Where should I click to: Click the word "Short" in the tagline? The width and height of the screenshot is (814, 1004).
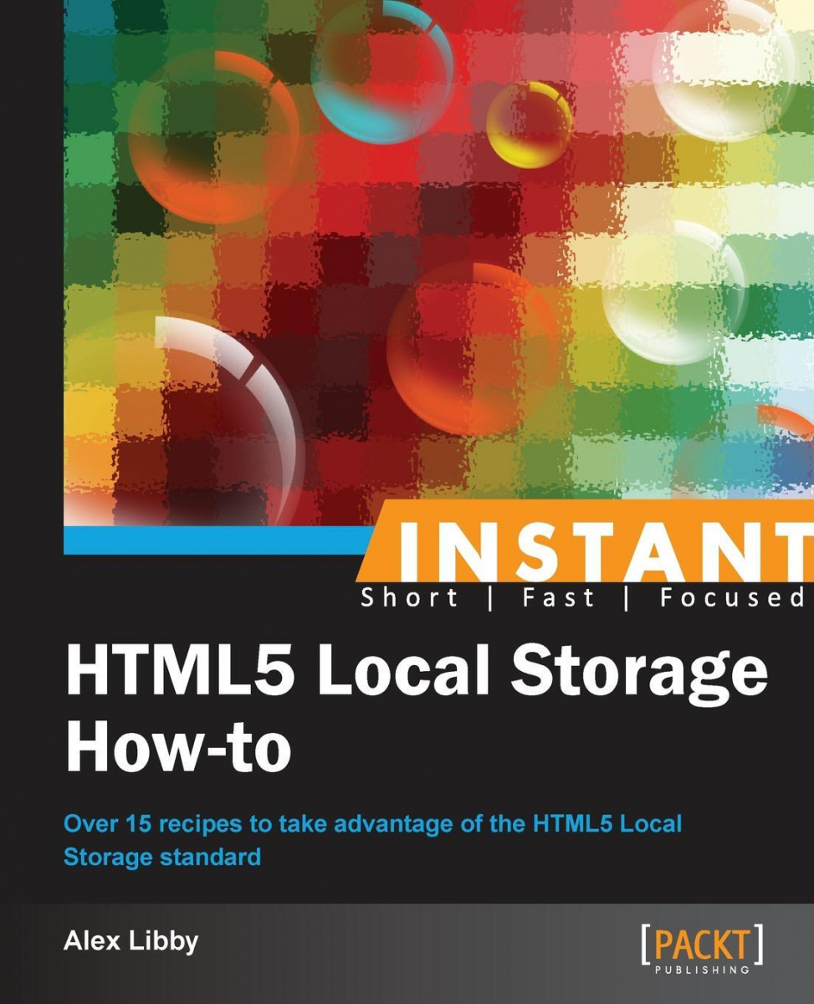click(409, 597)
